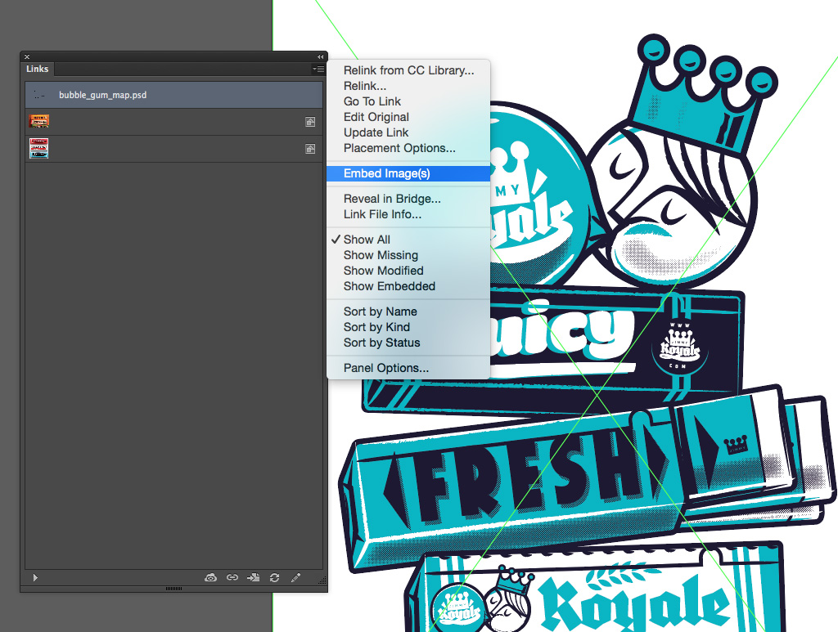Expand link info disclosure triangle
The width and height of the screenshot is (838, 632).
35,578
